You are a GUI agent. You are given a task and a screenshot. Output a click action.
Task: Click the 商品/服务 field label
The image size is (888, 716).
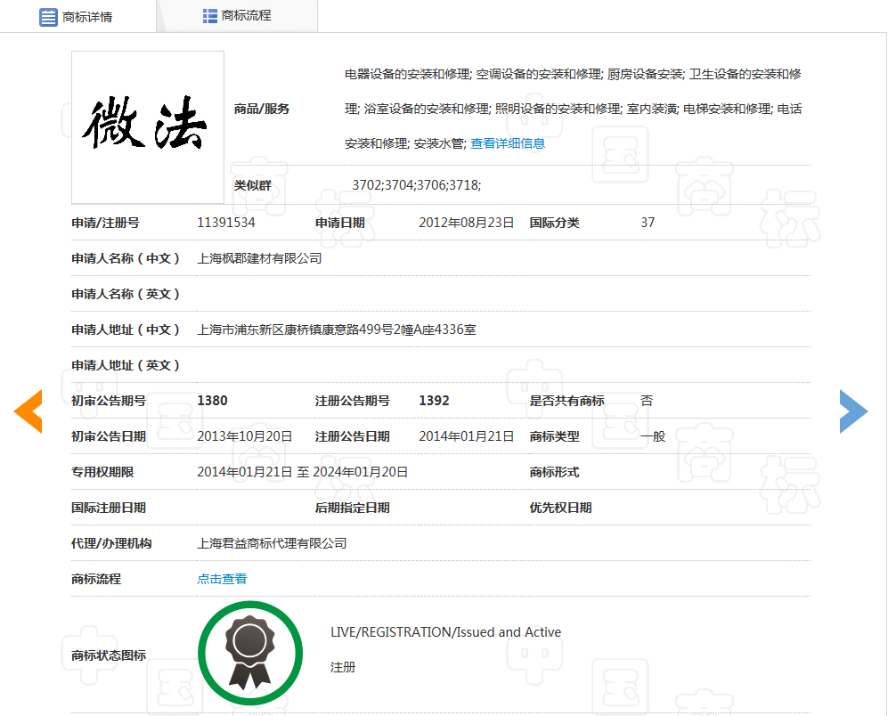[x=262, y=109]
